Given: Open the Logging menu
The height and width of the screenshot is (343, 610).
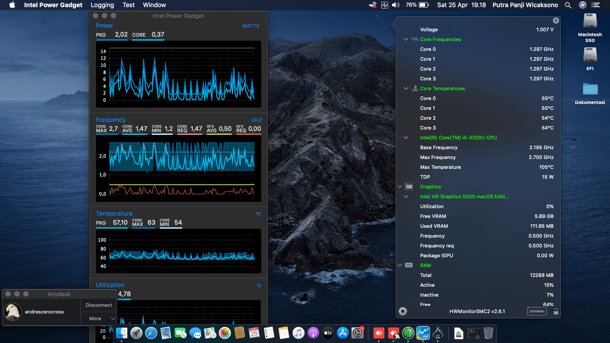Looking at the screenshot, I should (102, 5).
